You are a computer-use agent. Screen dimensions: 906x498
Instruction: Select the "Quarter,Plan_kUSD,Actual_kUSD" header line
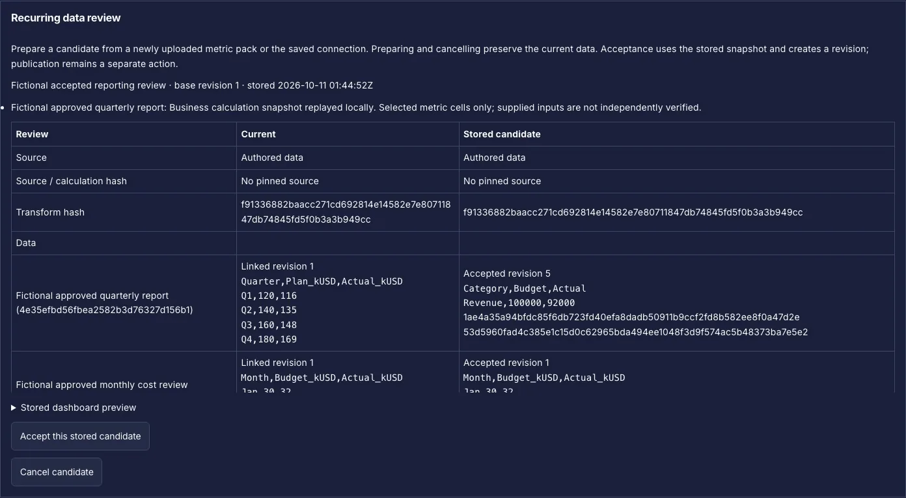point(322,281)
